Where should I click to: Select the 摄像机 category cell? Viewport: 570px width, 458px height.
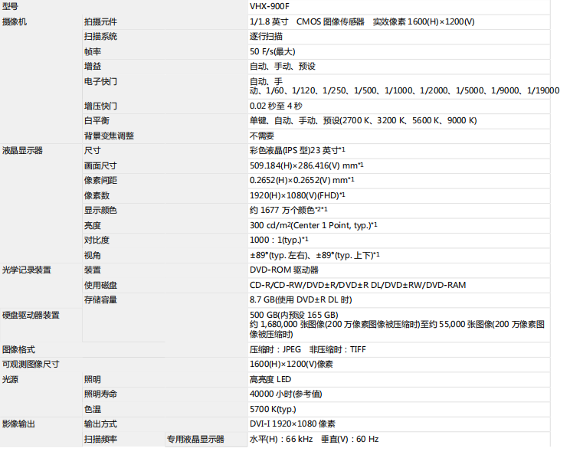point(15,21)
